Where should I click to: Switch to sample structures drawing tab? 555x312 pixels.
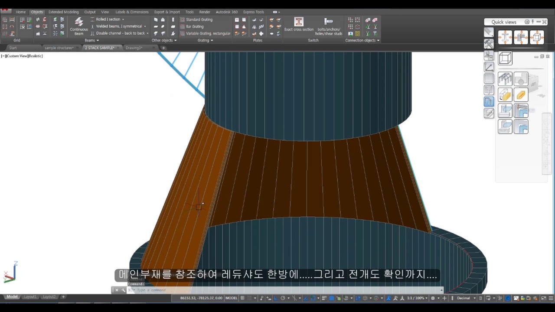59,48
